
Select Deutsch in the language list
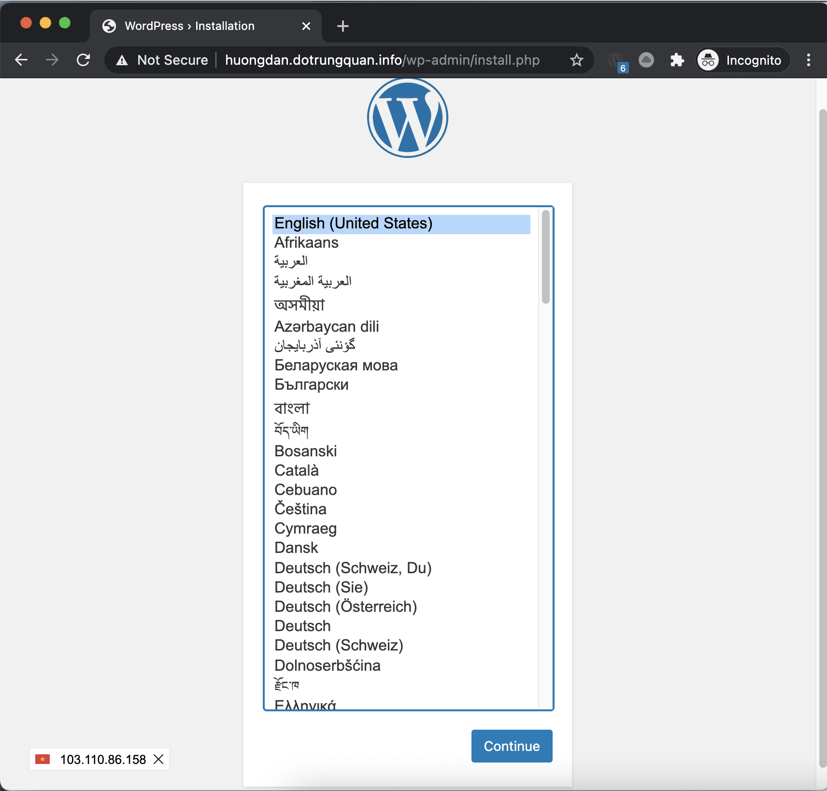[302, 625]
